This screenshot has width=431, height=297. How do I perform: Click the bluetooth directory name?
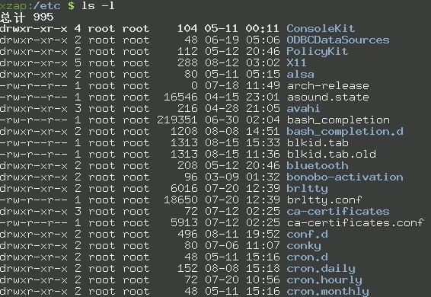click(318, 166)
